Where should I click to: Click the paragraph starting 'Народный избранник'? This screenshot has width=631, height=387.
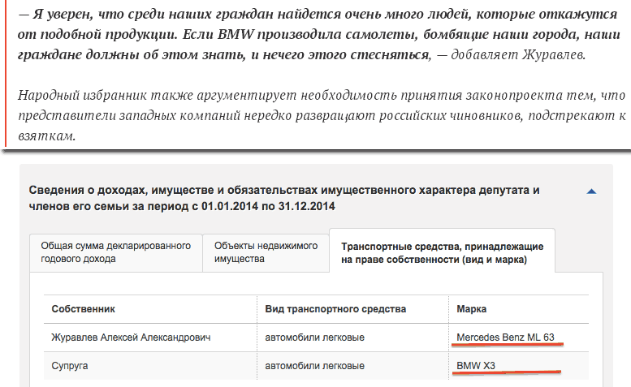tap(322, 115)
